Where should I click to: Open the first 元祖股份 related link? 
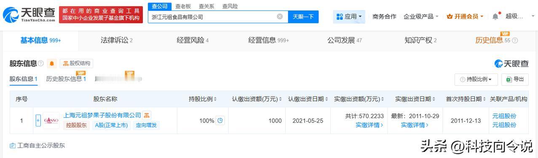[x=504, y=116]
